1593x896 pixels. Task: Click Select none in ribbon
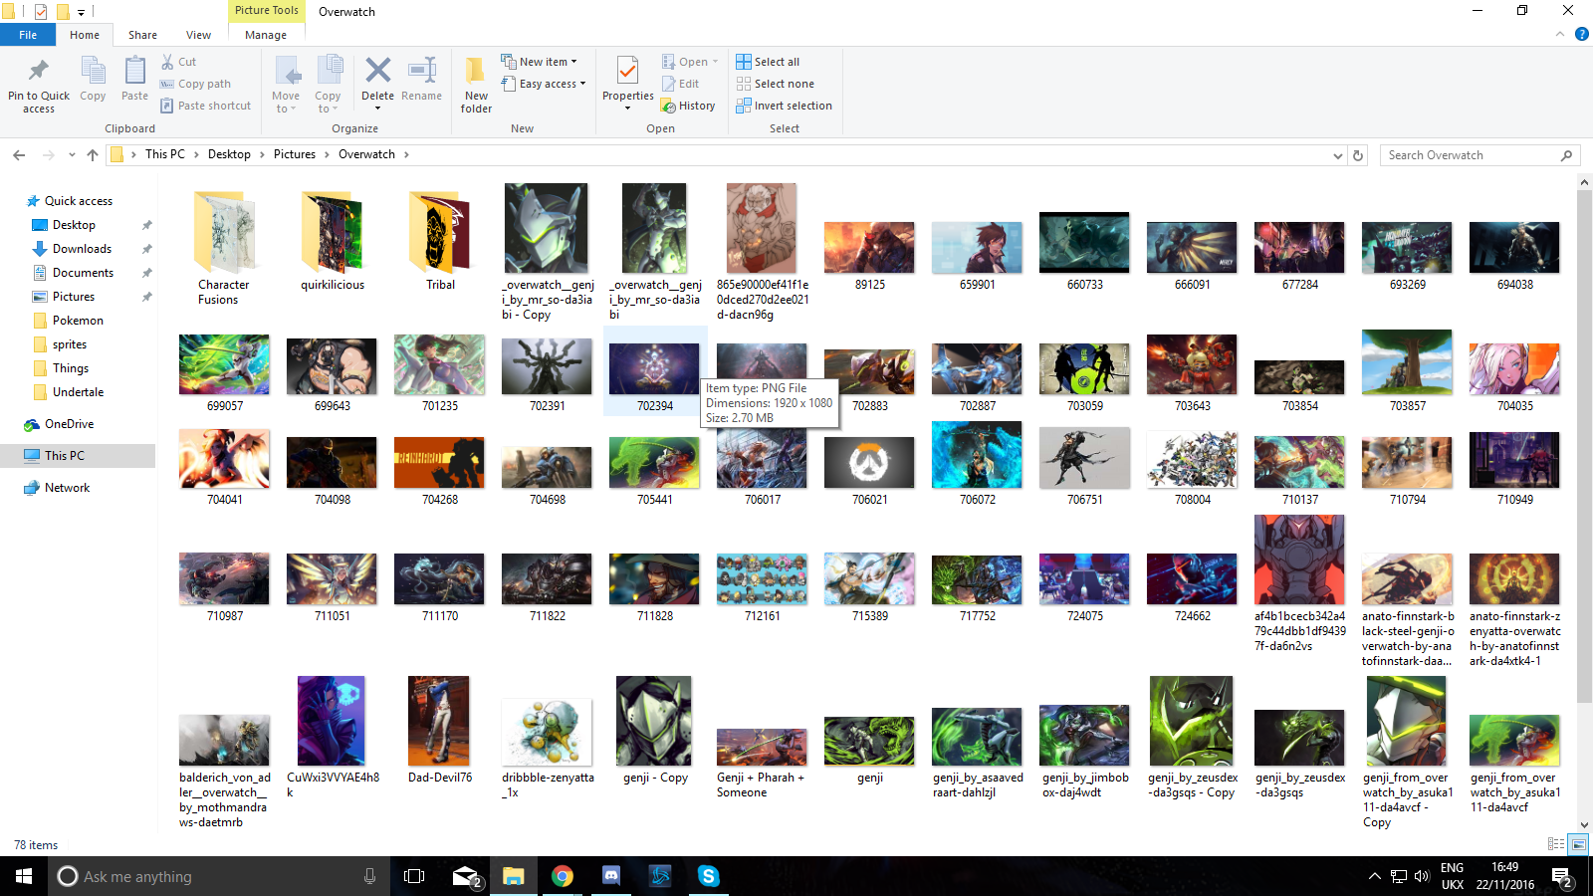pos(775,84)
